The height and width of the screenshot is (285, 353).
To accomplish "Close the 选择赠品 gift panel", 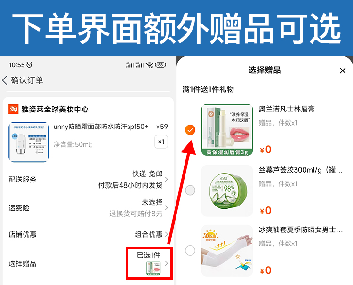I will [x=343, y=71].
